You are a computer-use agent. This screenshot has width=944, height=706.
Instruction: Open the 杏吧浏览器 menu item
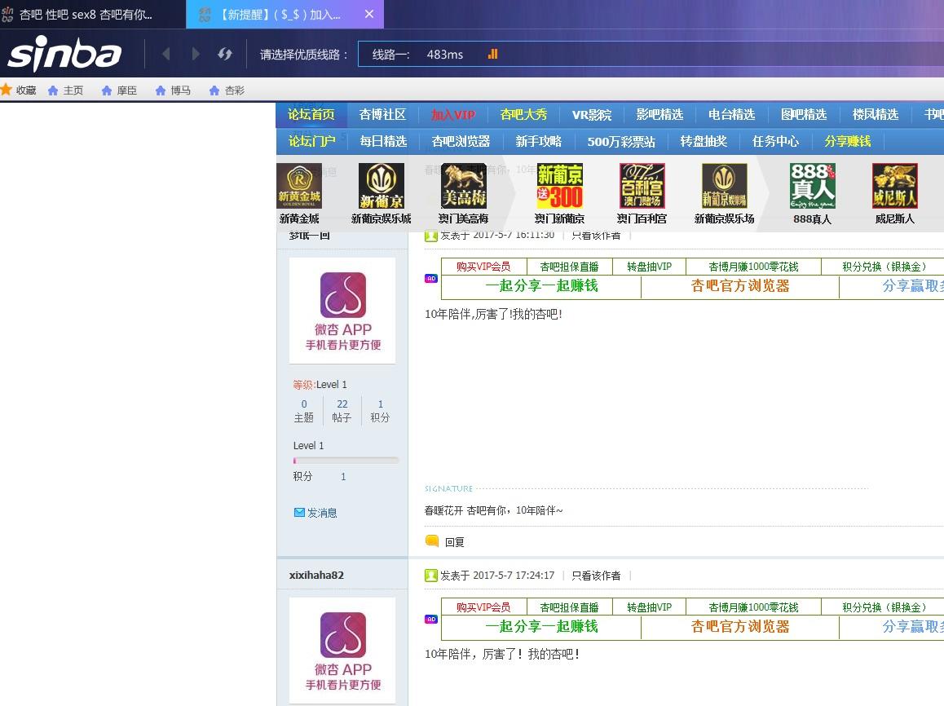[461, 141]
